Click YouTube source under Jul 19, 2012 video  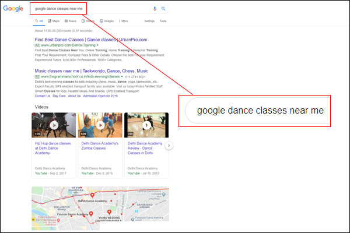(134, 173)
